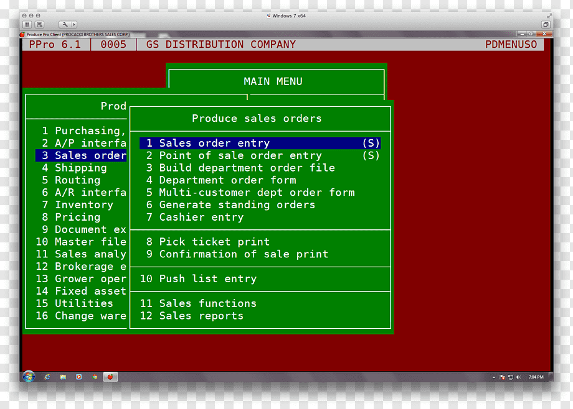Open volume speaker tray icon

point(519,377)
